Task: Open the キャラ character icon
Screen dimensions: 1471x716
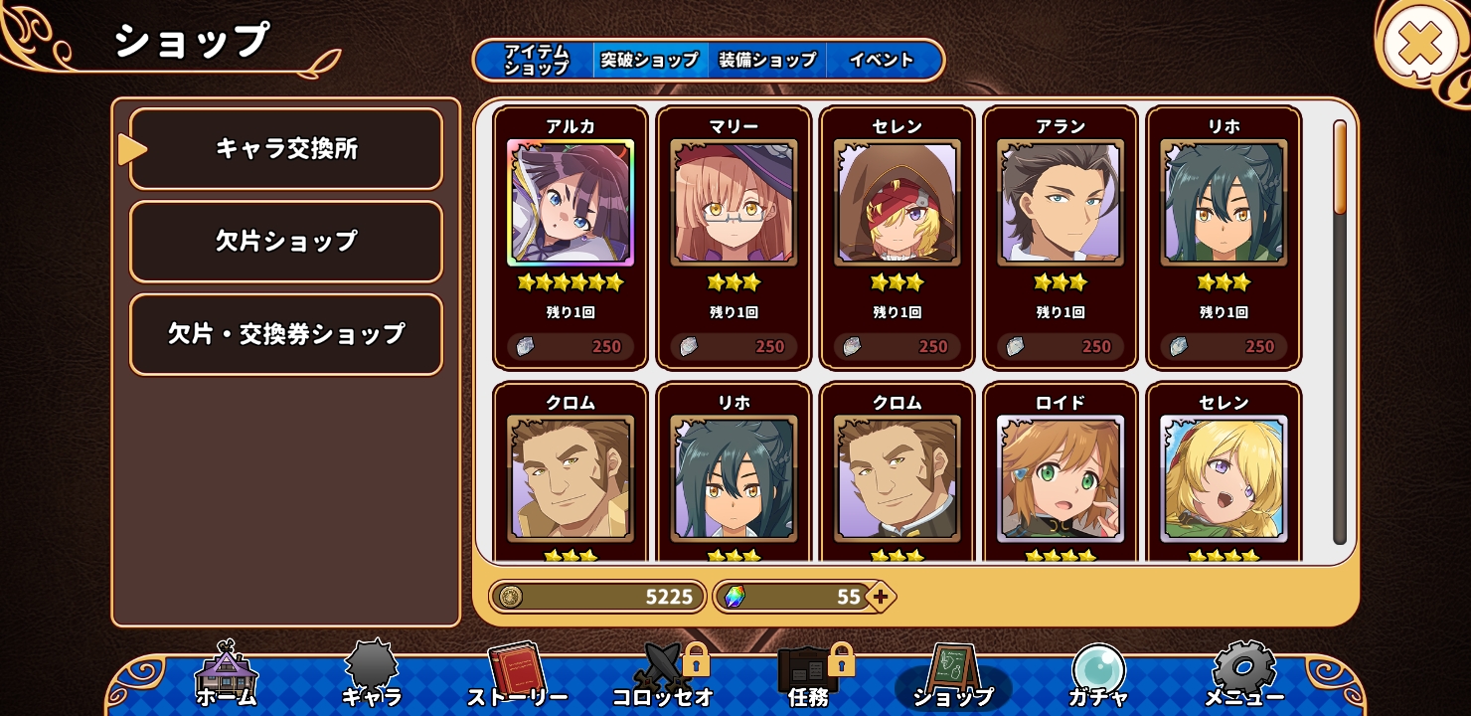Action: 371,675
